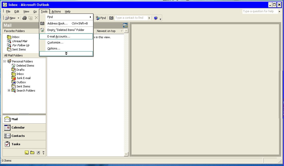284x166 pixels.
Task: Open the New button dropdown arrow
Action: click(x=18, y=18)
